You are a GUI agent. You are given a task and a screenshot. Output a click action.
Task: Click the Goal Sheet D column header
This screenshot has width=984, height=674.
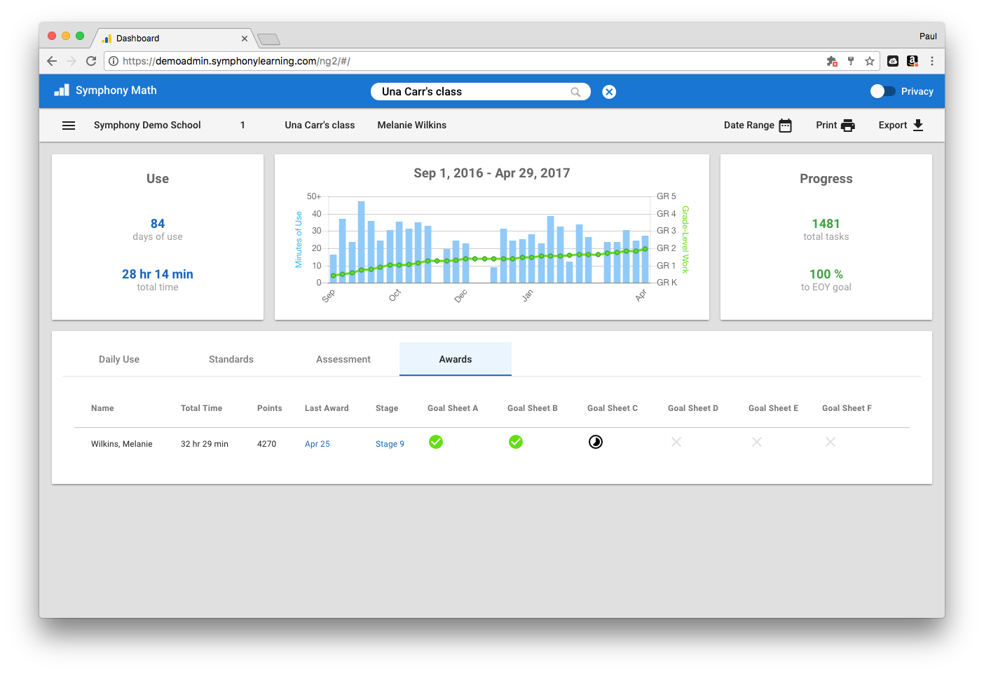(x=693, y=408)
